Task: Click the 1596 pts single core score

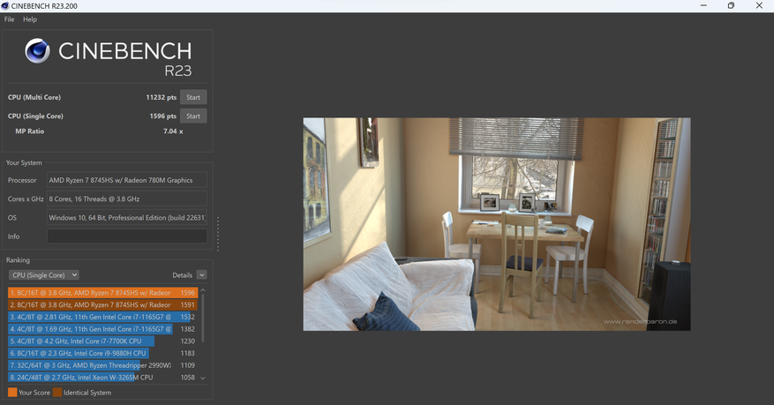Action: [x=163, y=116]
